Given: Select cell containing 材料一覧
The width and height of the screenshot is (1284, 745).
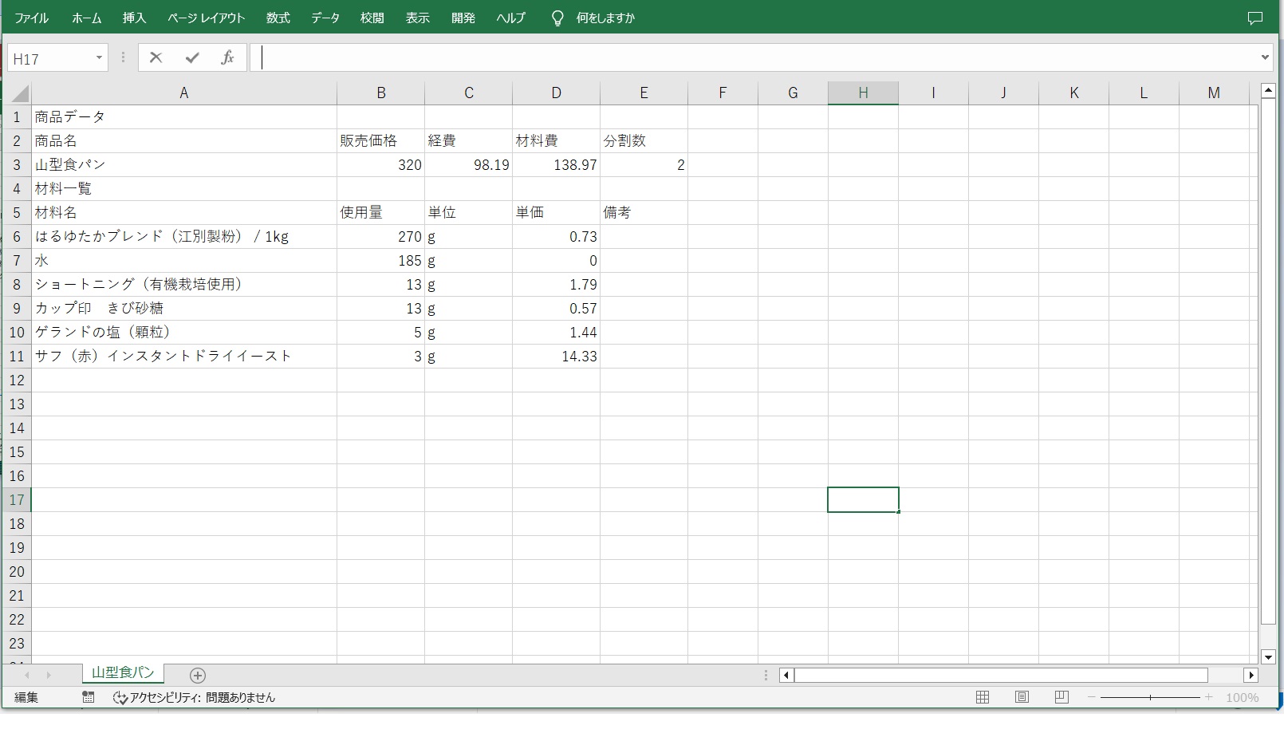Looking at the screenshot, I should coord(184,189).
